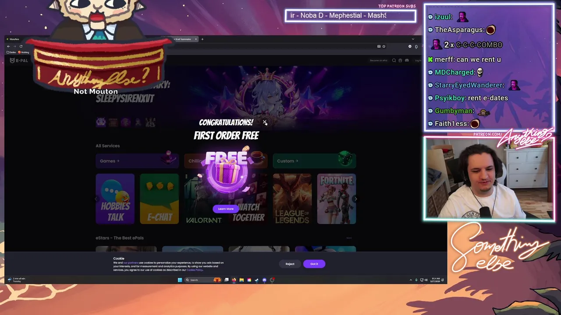561x315 pixels.
Task: Click the first achievement badge under SleepySirenXIT
Action: tap(101, 122)
